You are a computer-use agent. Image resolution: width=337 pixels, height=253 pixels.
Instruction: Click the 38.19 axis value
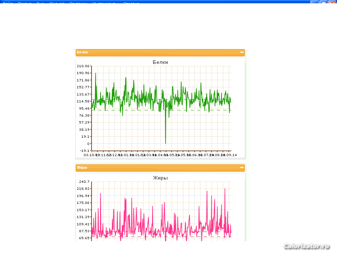[84, 129]
